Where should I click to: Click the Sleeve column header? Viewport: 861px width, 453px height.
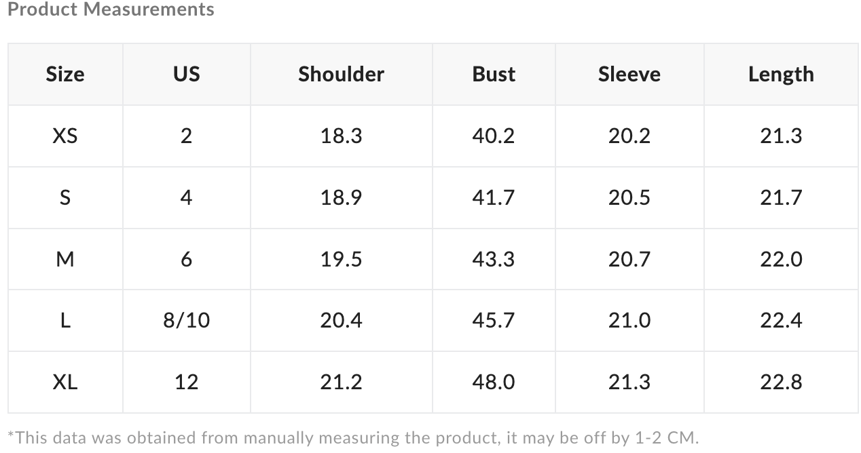tap(629, 74)
